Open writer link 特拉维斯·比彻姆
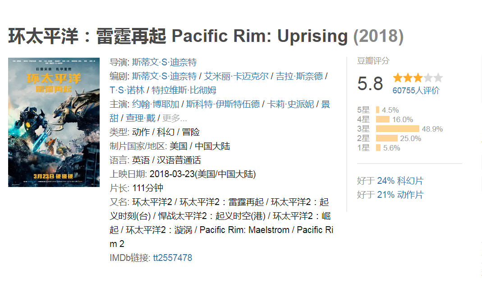The image size is (482, 283). coord(184,90)
